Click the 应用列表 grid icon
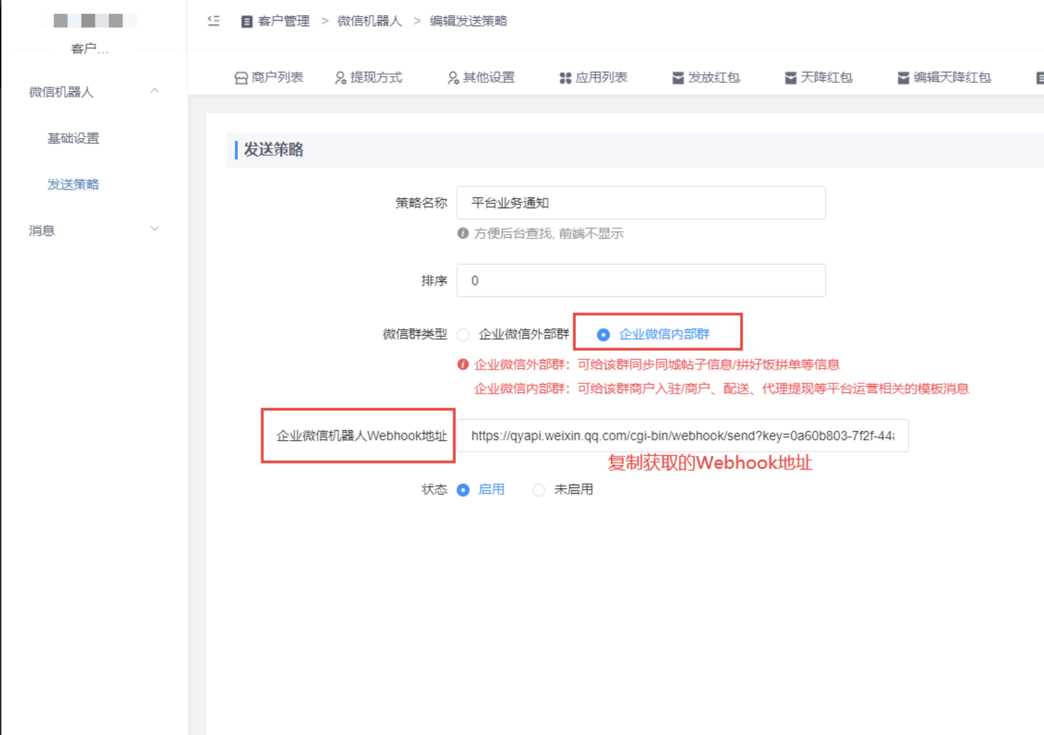1044x735 pixels. [x=565, y=78]
